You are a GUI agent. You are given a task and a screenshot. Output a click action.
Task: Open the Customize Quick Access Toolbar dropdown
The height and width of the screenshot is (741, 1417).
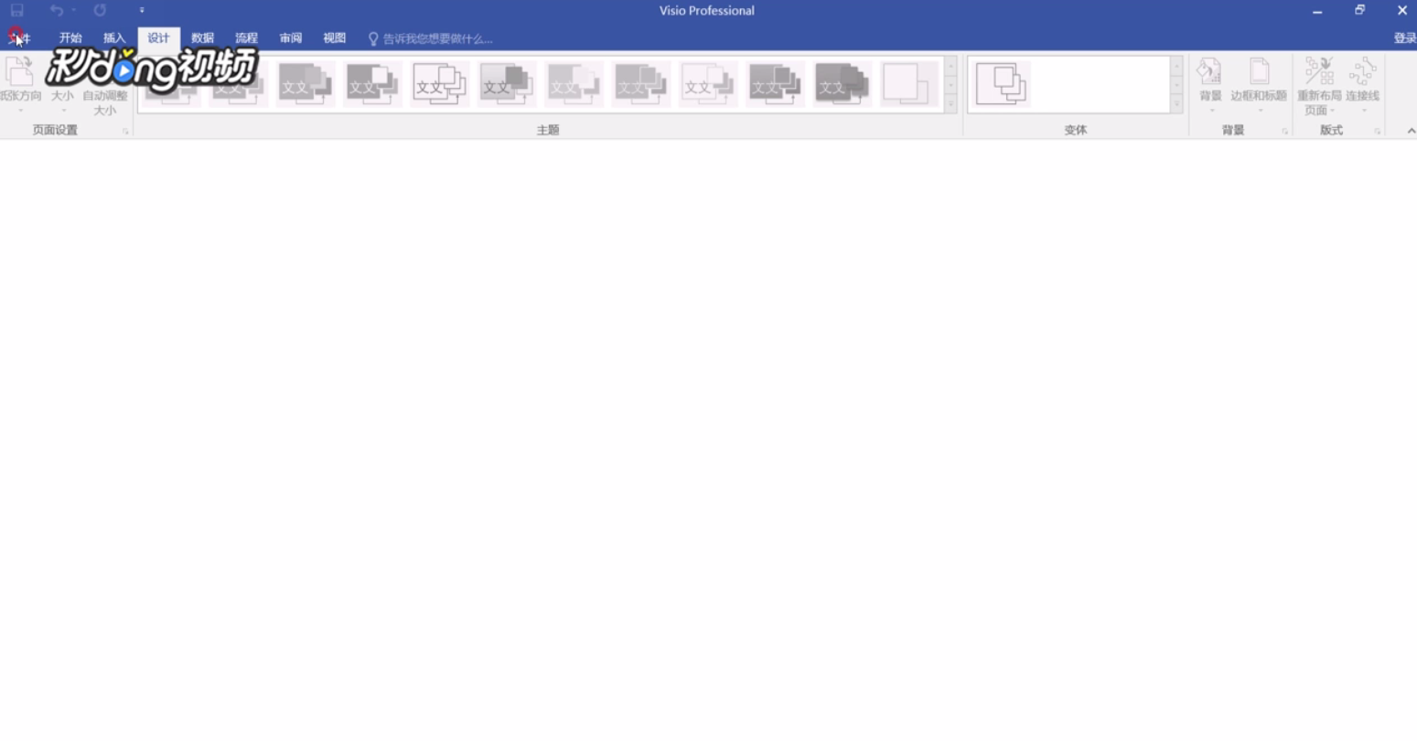142,10
